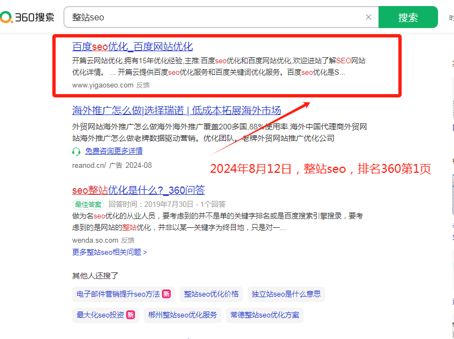Open the 海外推广怎么做 advertisement link
Image resolution: width=454 pixels, height=339 pixels.
[x=176, y=110]
